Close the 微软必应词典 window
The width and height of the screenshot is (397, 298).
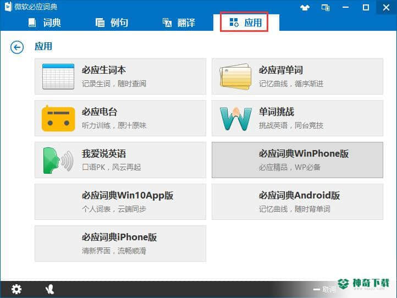386,8
